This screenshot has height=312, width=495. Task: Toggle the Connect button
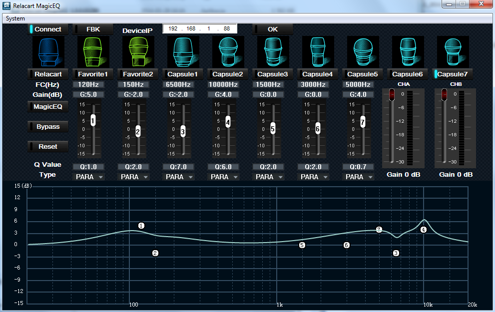(x=47, y=29)
